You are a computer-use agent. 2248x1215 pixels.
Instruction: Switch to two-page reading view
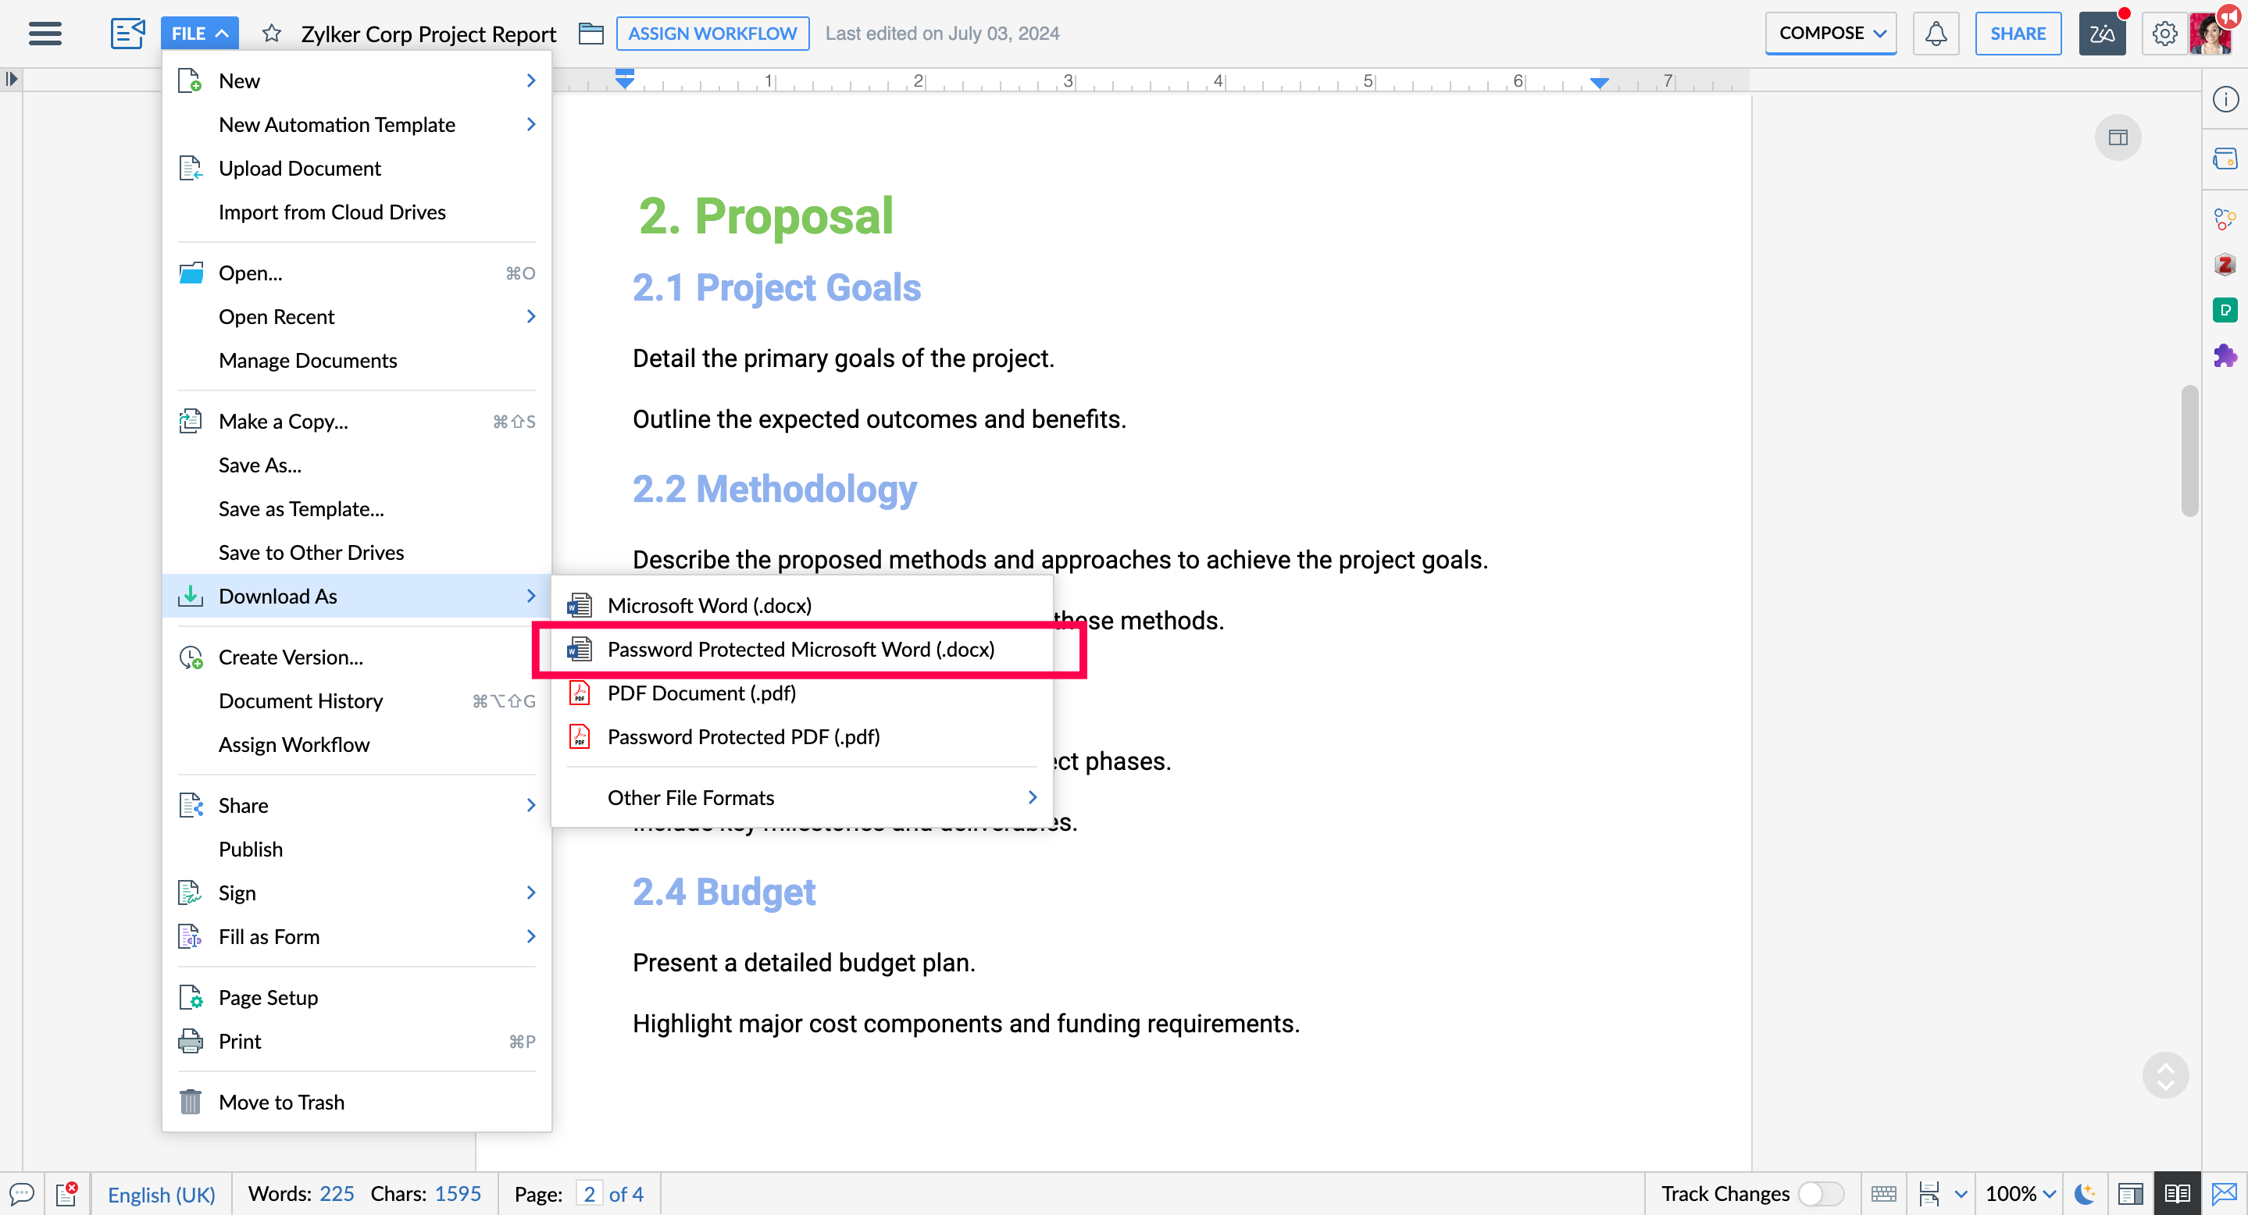[2176, 1192]
